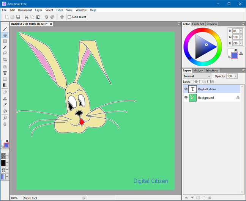The image size is (246, 201).
Task: Expand the paper texture selector dropdown
Action: [7, 156]
